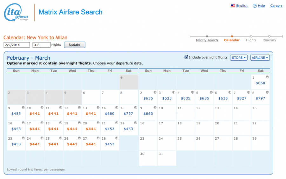Click the departure date field
The image size is (286, 179).
click(17, 45)
